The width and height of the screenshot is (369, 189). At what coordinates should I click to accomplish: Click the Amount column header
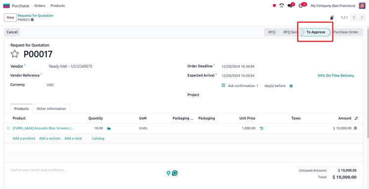(x=345, y=118)
